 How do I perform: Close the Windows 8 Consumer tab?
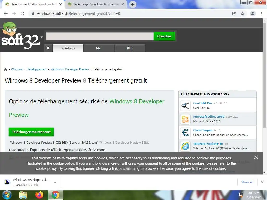[123, 5]
